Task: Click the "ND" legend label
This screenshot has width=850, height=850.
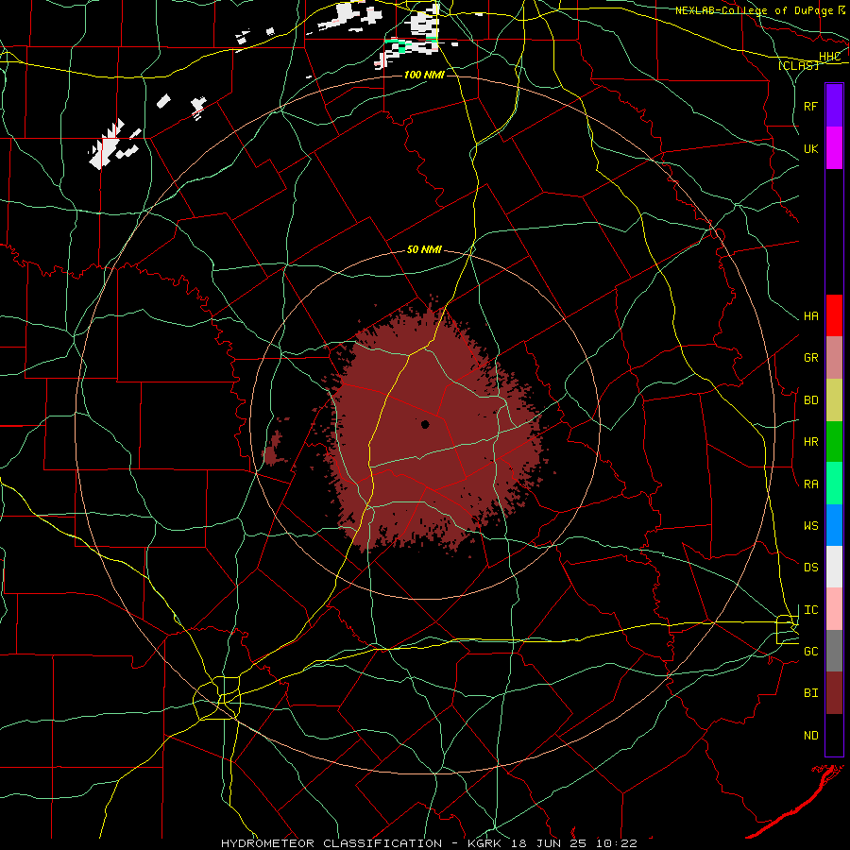Action: (x=811, y=736)
